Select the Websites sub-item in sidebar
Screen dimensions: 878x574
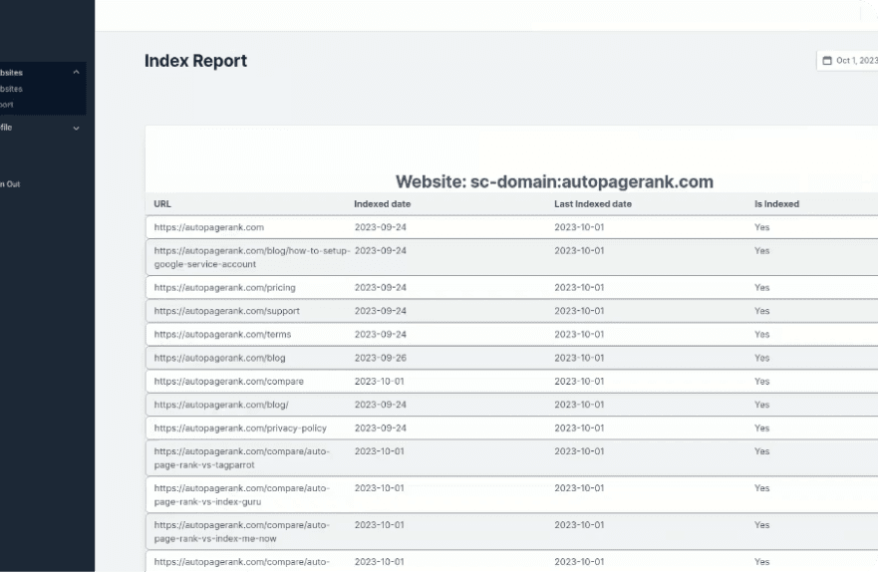11,89
